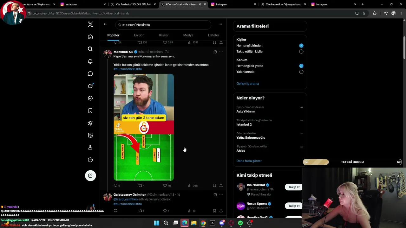The width and height of the screenshot is (406, 228).
Task: Open options for Ahlat trend
Action: (x=301, y=147)
